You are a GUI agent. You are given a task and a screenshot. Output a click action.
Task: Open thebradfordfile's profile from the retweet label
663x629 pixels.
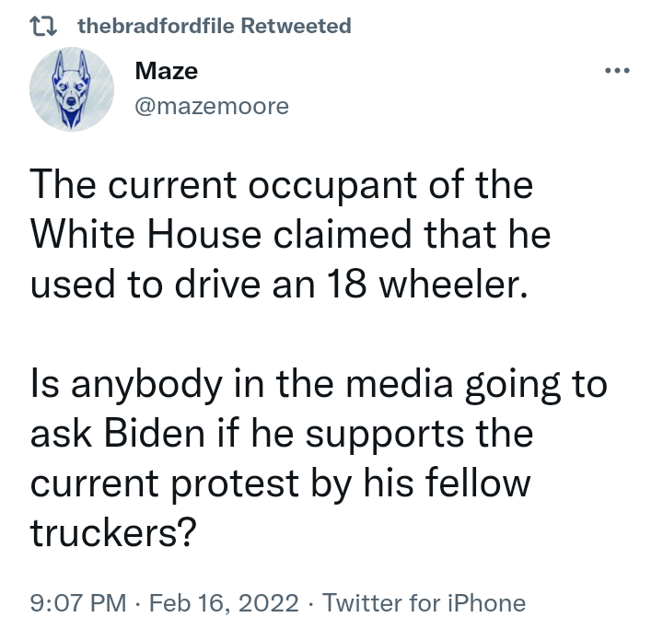156,26
